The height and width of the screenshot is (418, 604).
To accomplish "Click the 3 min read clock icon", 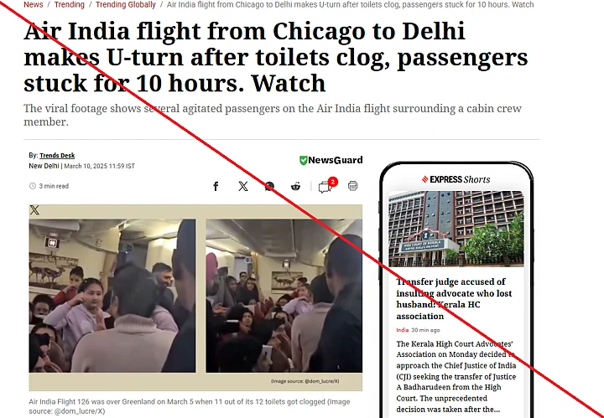I will coord(33,186).
